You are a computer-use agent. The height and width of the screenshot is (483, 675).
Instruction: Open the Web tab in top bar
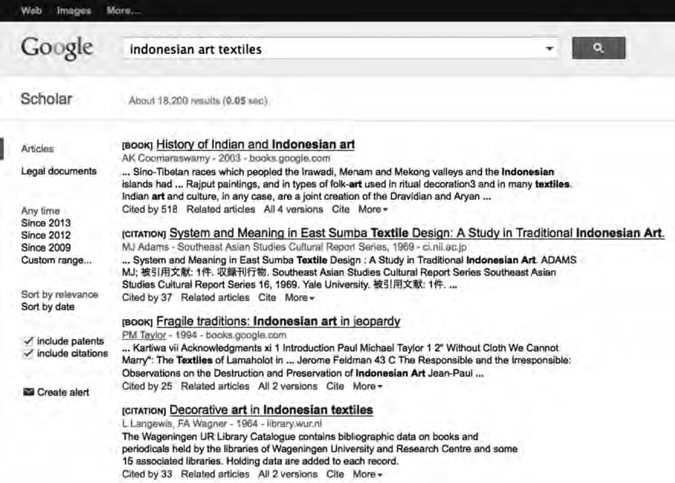pos(31,11)
